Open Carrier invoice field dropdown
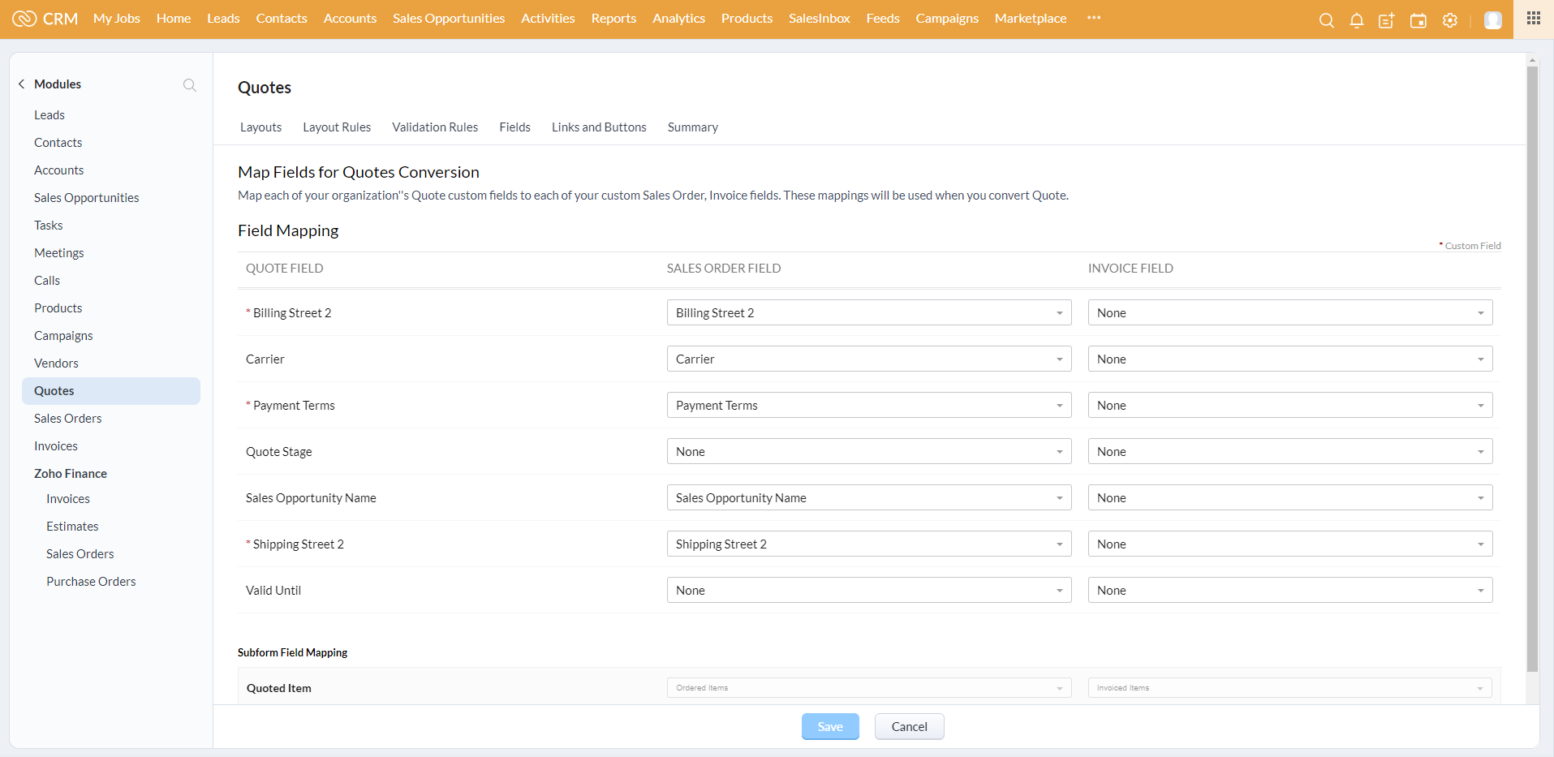Screen dimensions: 1554x757 (1289, 359)
